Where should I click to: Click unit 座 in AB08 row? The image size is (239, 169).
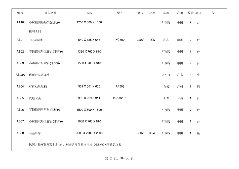click(198, 133)
